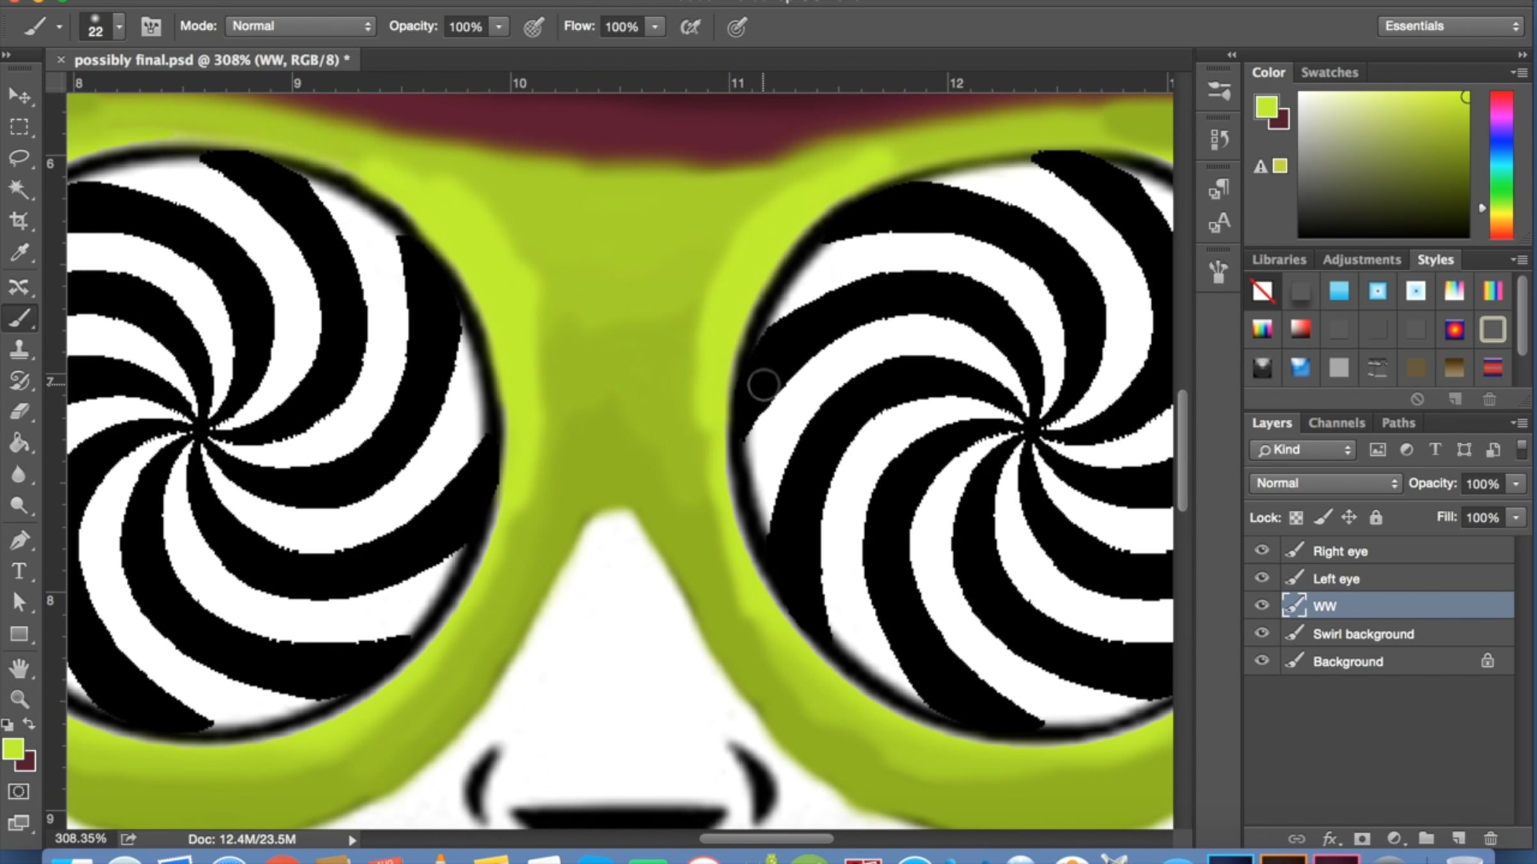
Task: Open the brush Mode dropdown
Action: tap(300, 26)
